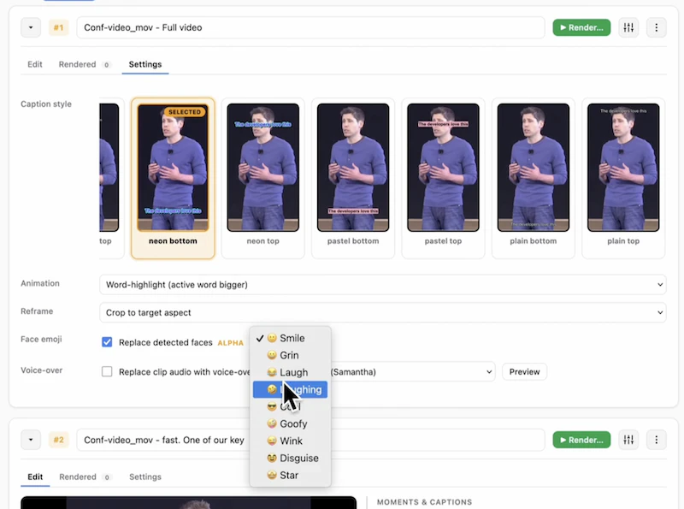Open the Settings tab of clip #2
684x509 pixels.
point(145,476)
